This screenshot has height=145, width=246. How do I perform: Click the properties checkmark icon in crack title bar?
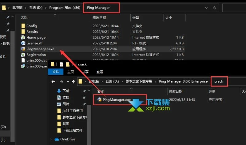tap(61, 64)
